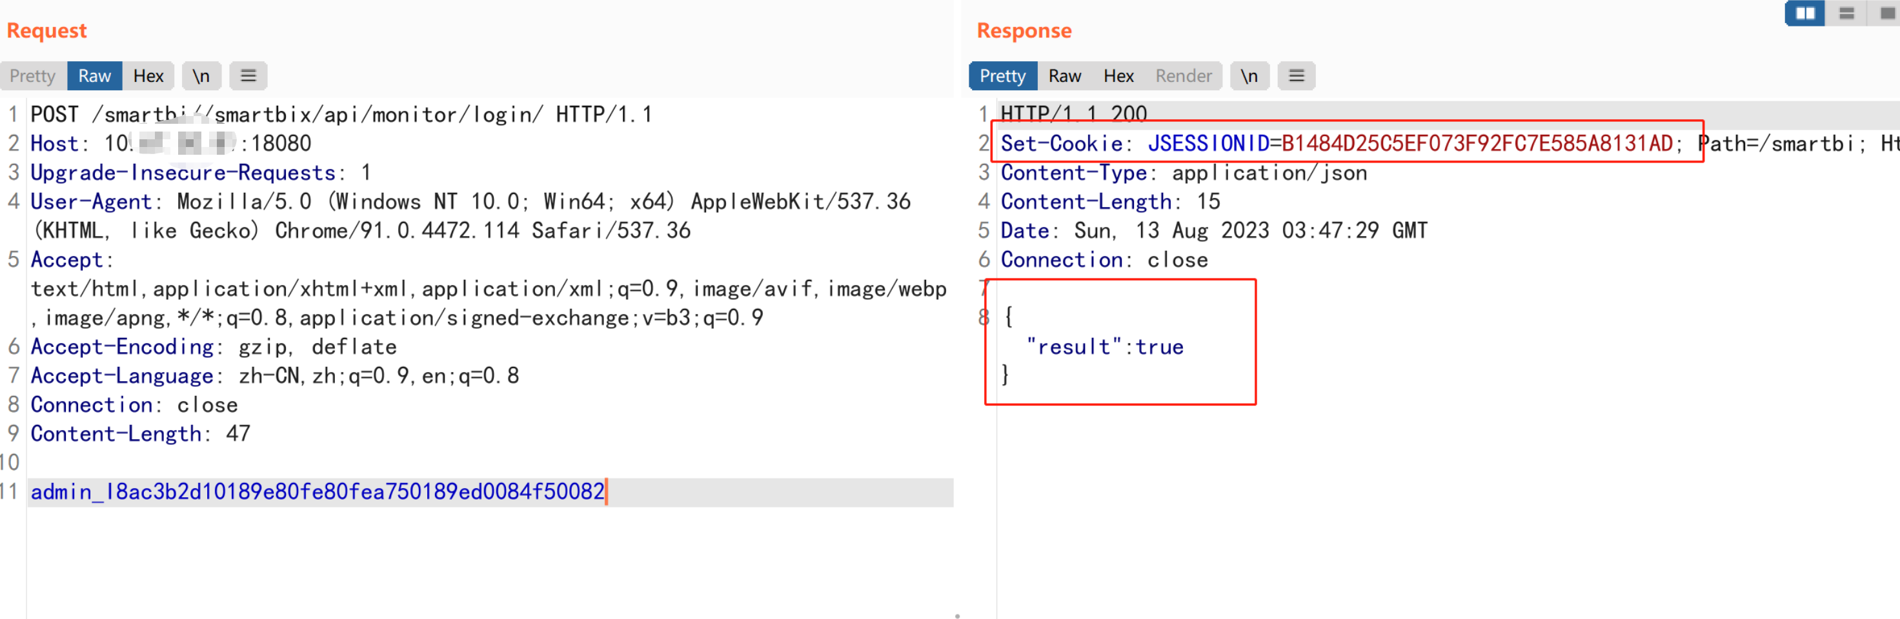The width and height of the screenshot is (1900, 619).
Task: Click the User-Agent header name
Action: [91, 202]
